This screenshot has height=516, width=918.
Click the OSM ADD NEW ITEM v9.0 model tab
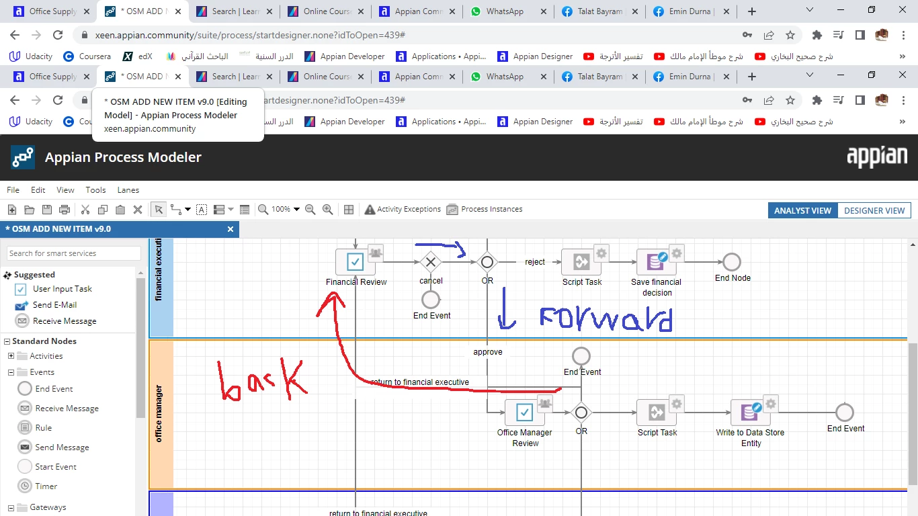point(119,229)
